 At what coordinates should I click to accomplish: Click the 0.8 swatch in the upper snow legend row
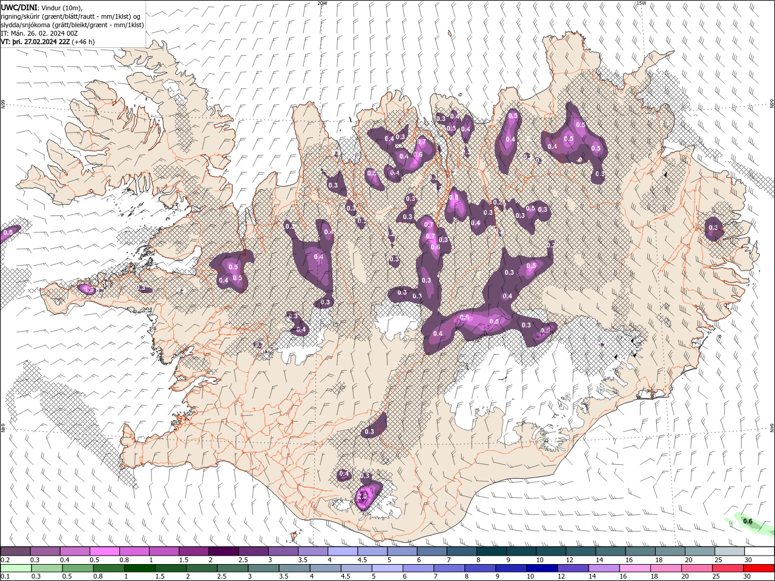pos(134,551)
